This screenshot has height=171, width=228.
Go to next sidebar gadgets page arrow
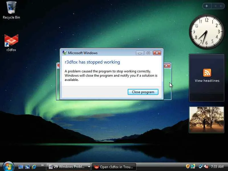pyautogui.click(x=221, y=6)
